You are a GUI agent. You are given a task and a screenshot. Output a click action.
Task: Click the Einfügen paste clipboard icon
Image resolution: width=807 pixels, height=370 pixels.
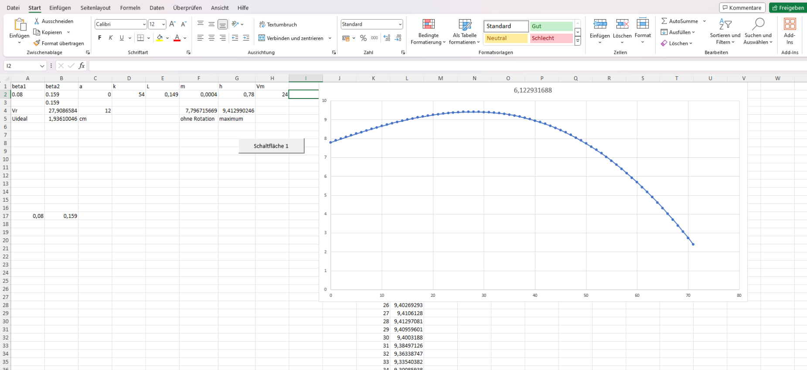pos(19,25)
